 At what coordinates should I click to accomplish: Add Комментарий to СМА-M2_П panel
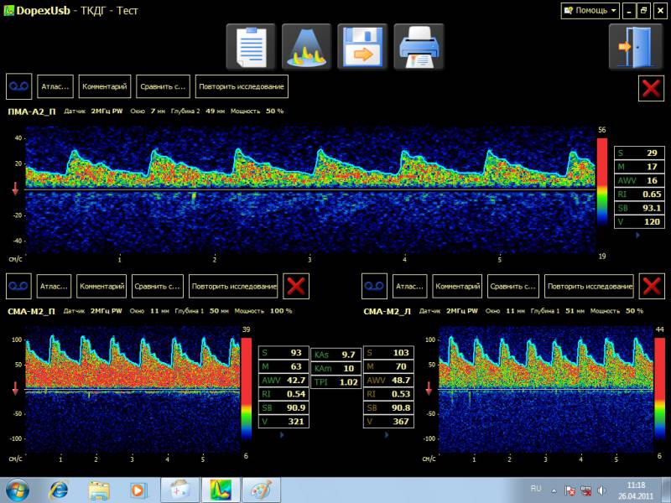(x=101, y=286)
